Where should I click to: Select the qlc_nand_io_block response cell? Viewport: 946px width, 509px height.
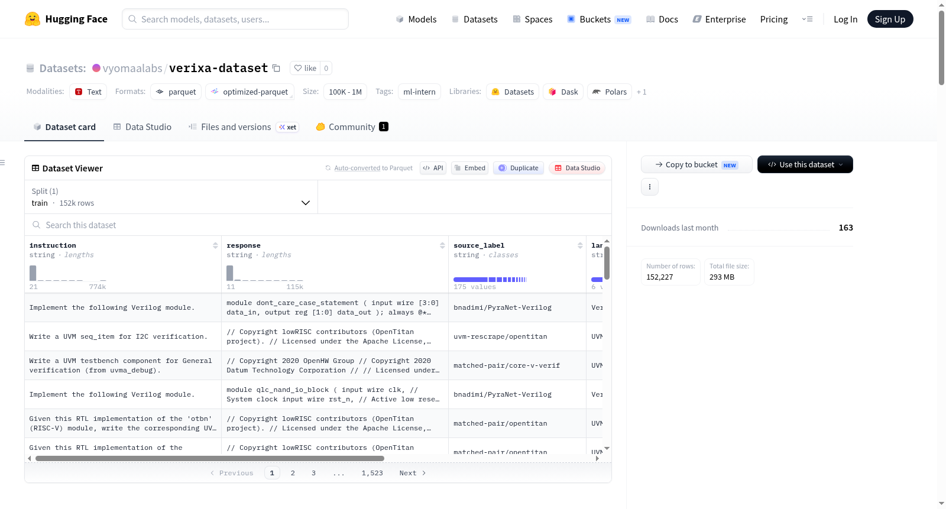(335, 394)
